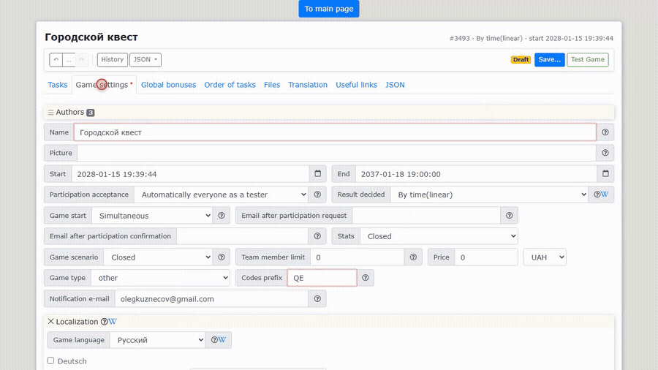Screen dimensions: 658x370
Task: Open wiki W link beside Game language
Action: (x=222, y=340)
